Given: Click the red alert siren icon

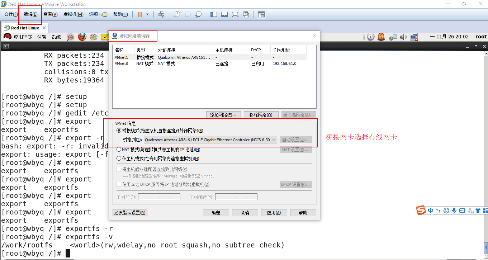Looking at the screenshot, I should (381, 37).
